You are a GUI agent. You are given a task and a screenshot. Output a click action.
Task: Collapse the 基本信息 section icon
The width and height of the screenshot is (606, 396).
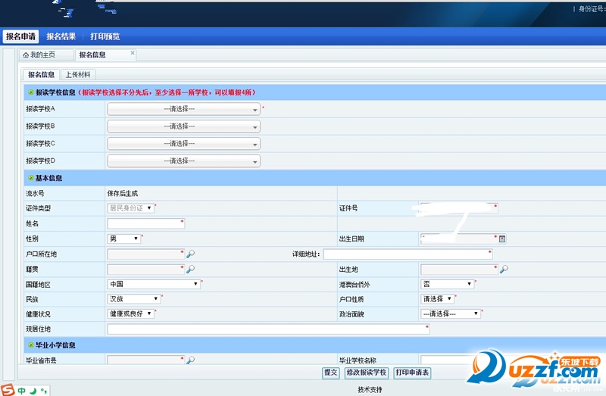click(x=30, y=178)
